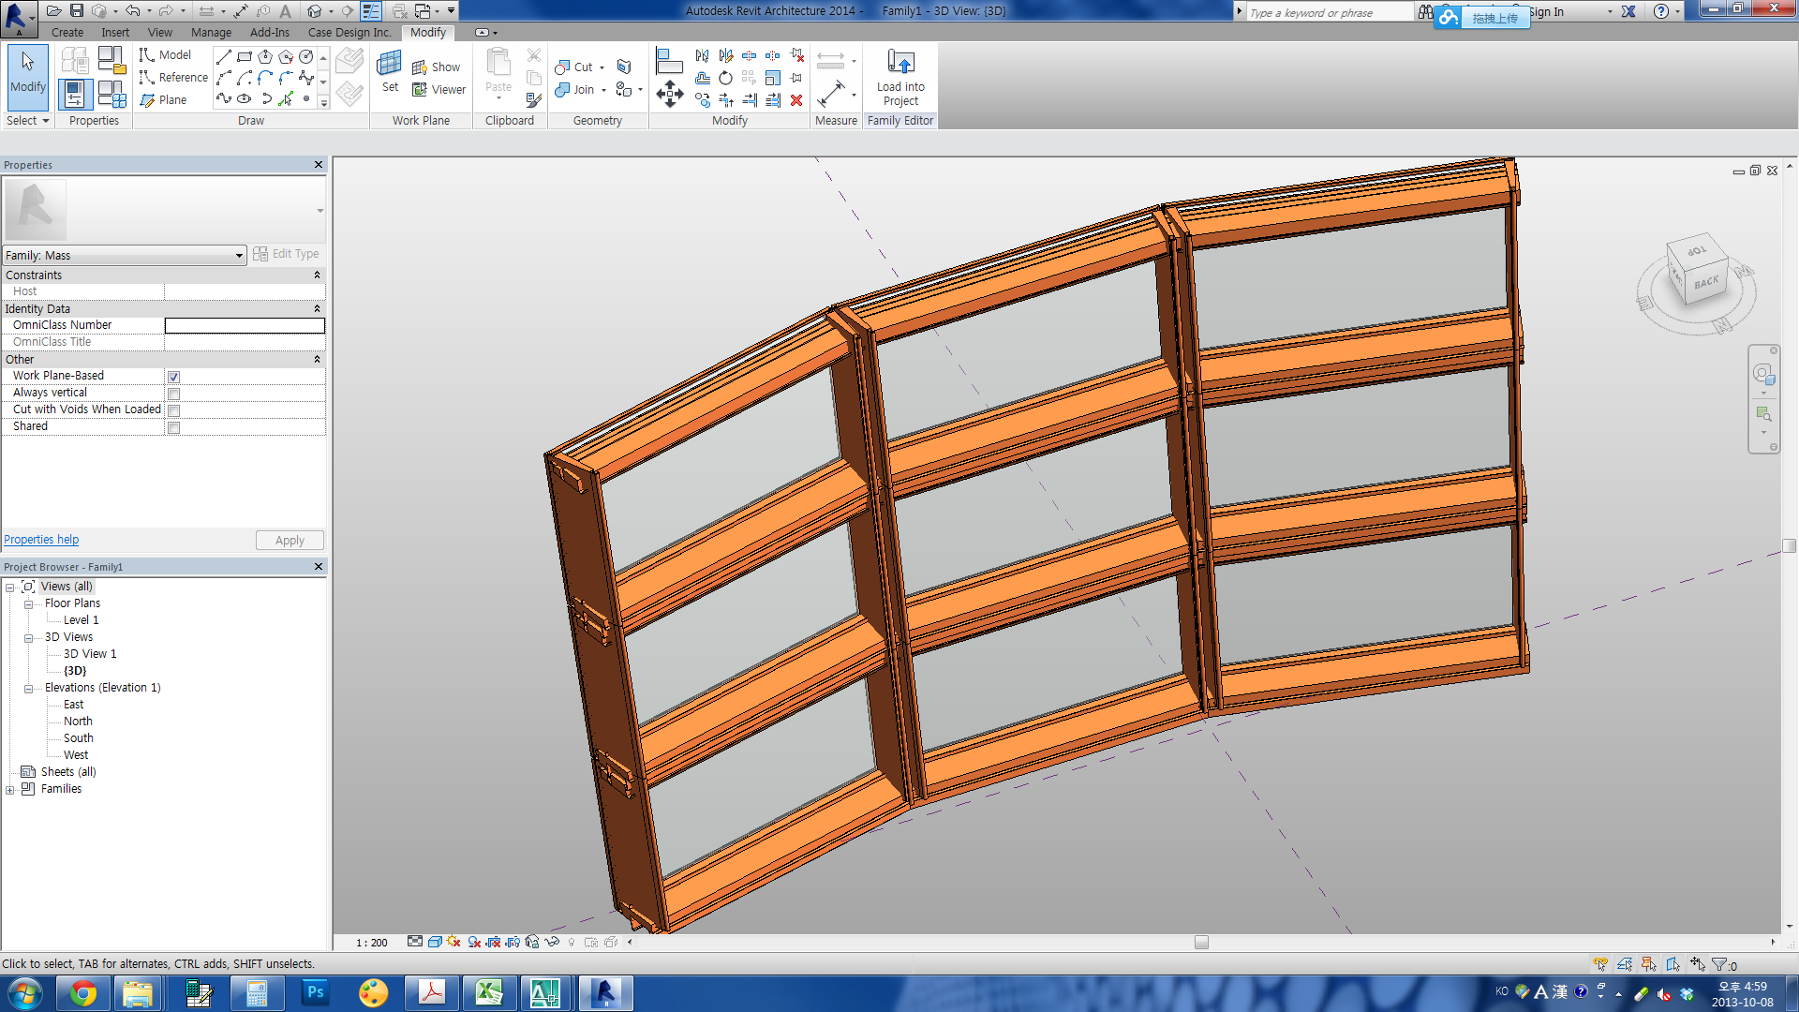Open the Family: Mass dropdown

coord(239,256)
